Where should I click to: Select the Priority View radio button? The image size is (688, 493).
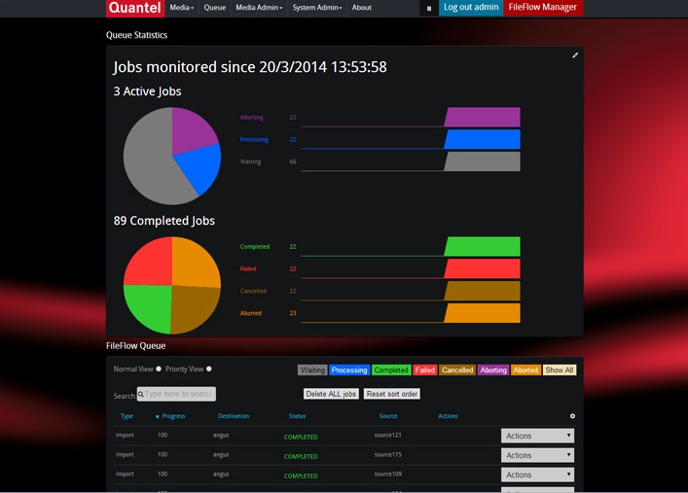coord(208,370)
